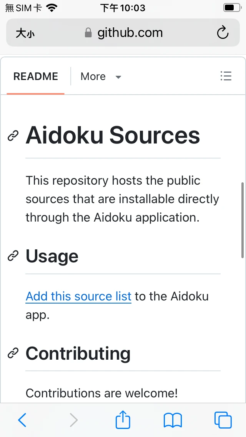
Task: Select the README tab
Action: 36,77
